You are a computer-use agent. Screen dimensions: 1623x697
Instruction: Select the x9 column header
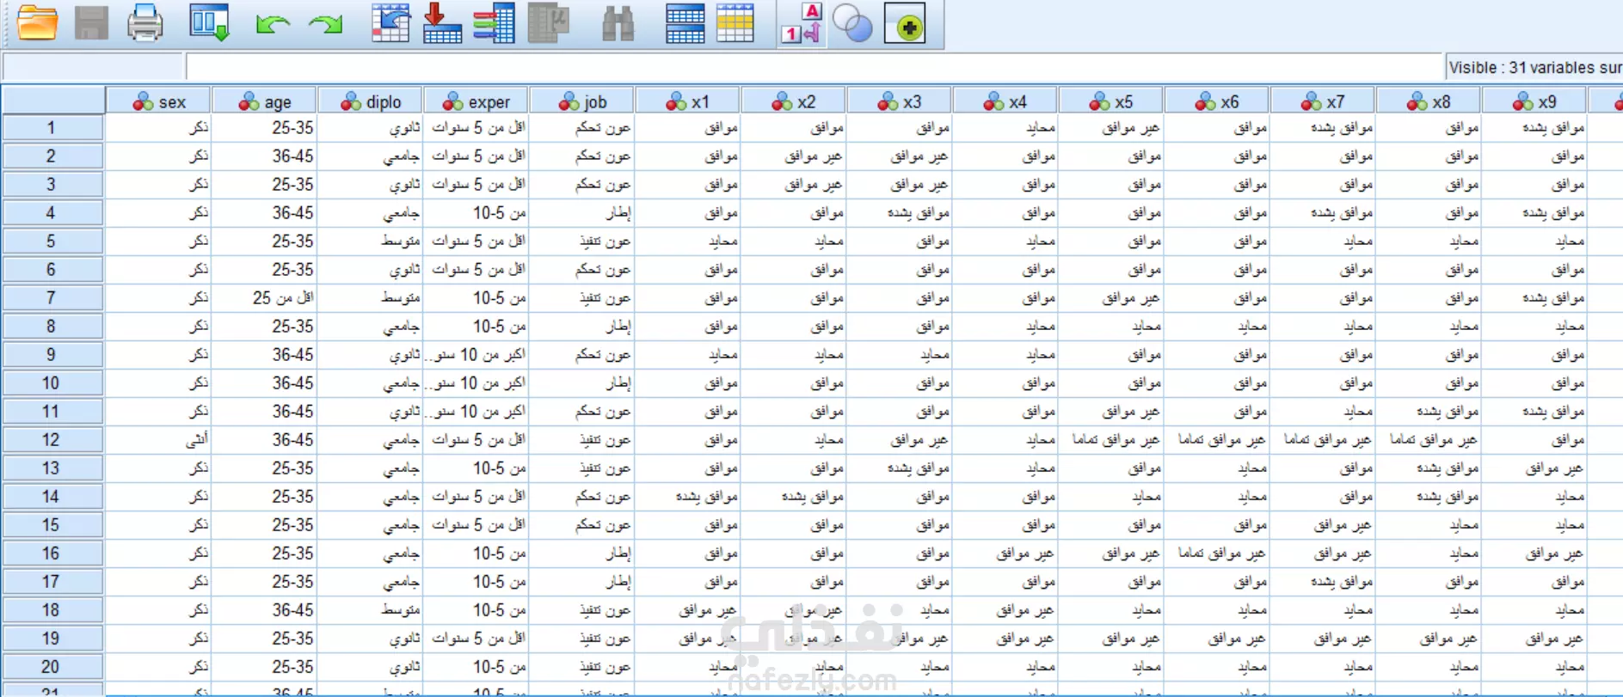[1534, 101]
